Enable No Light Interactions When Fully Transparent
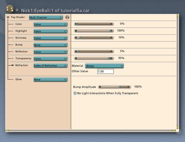The width and height of the screenshot is (185, 142). pyautogui.click(x=75, y=93)
